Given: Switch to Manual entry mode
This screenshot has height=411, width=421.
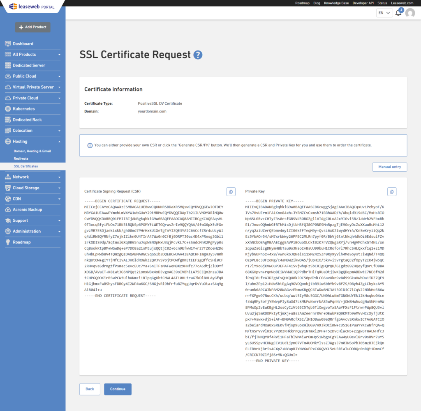Looking at the screenshot, I should point(389,167).
